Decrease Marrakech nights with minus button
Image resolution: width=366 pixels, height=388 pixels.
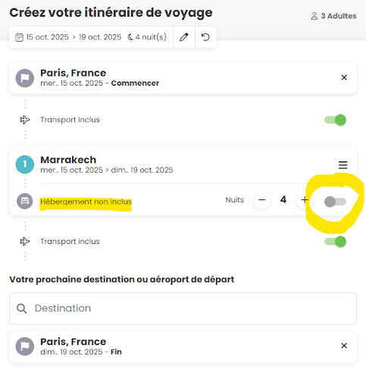click(262, 200)
